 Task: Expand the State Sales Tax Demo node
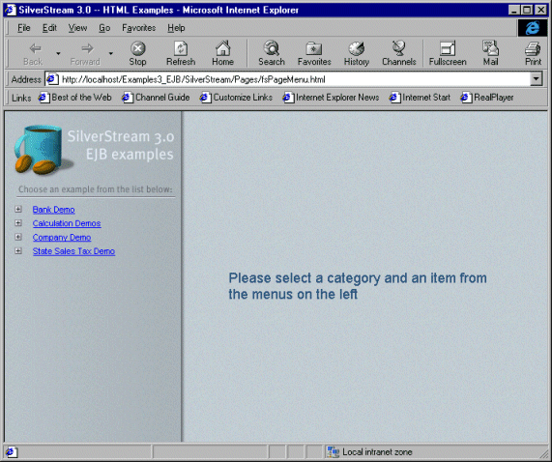pyautogui.click(x=18, y=251)
